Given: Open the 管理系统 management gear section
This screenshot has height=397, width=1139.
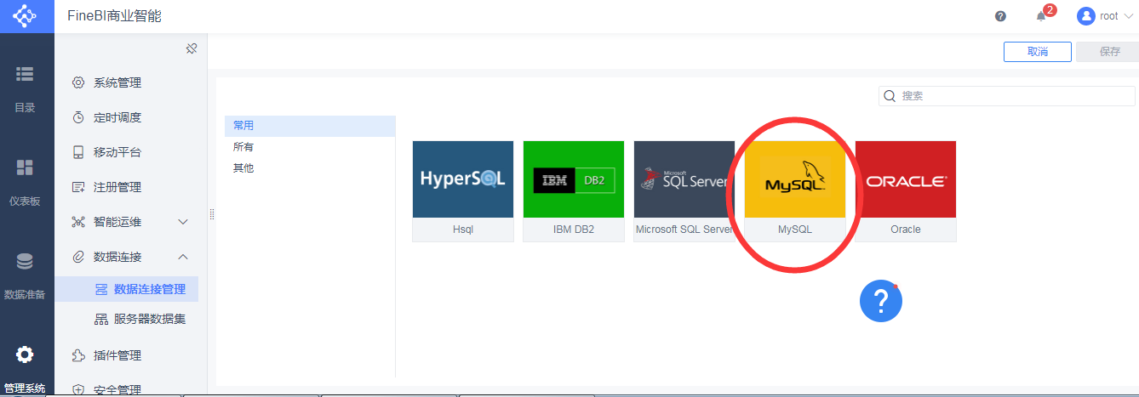Looking at the screenshot, I should [x=26, y=369].
